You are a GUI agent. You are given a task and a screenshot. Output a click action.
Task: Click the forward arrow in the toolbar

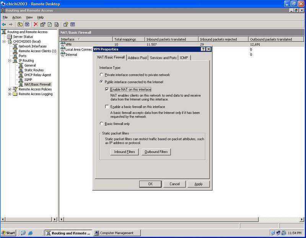(11, 25)
